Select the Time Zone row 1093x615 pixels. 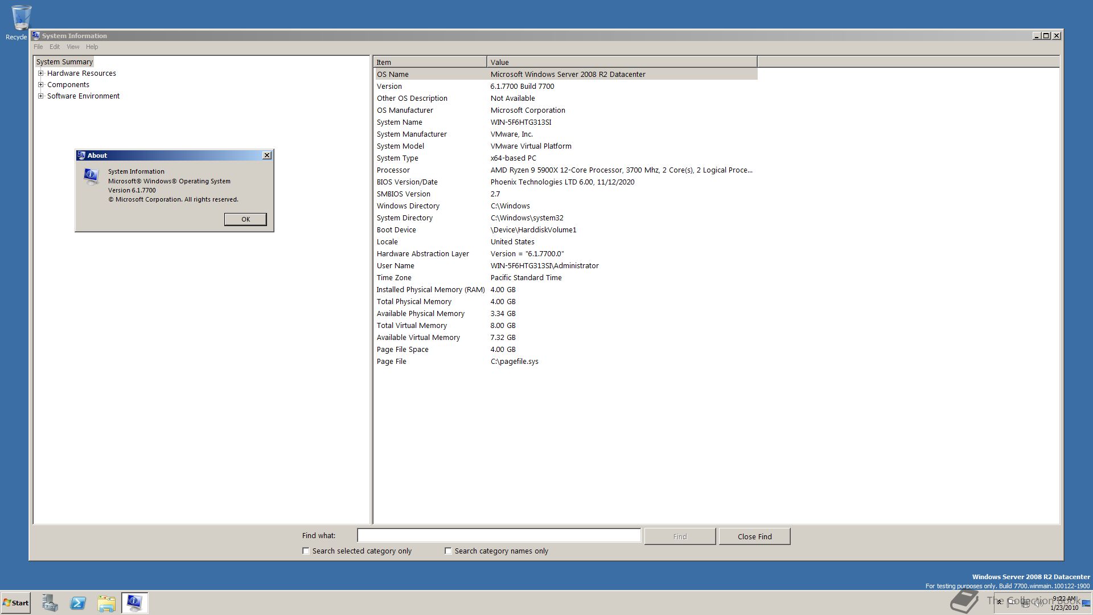pyautogui.click(x=566, y=277)
